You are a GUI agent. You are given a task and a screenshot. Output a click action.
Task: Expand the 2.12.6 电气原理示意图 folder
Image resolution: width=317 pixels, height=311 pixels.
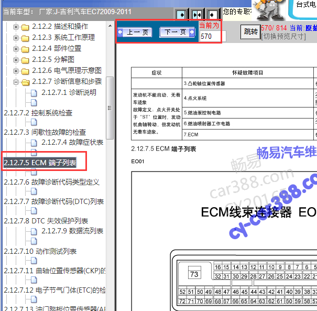pos(16,71)
